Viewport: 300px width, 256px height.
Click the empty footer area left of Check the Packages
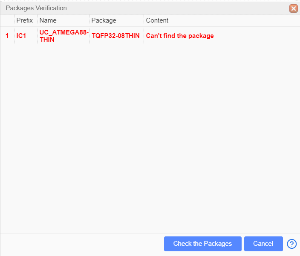81,244
